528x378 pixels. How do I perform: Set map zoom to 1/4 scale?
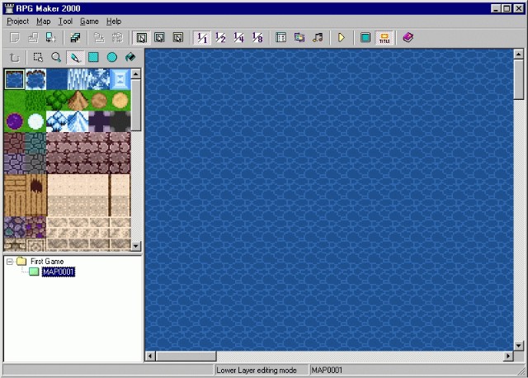(238, 37)
